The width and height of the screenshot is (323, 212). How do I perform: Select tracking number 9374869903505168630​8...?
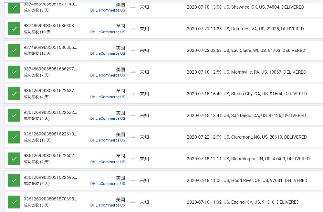pos(50,26)
